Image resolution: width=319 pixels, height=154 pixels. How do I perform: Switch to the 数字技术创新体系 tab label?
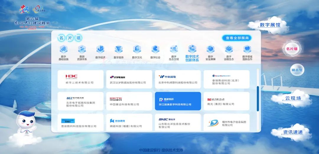[192, 58]
